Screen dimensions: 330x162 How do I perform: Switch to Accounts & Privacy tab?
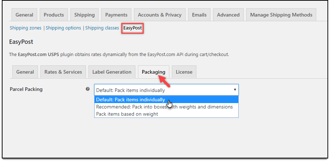tap(160, 15)
